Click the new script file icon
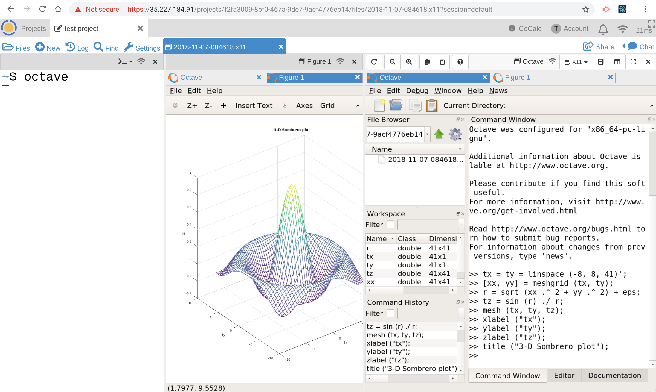The image size is (656, 392). 379,105
